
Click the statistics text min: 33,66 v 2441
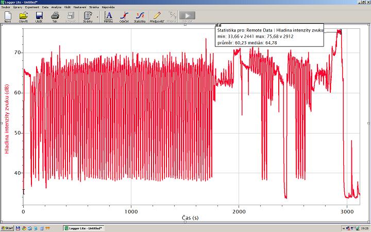coord(235,37)
